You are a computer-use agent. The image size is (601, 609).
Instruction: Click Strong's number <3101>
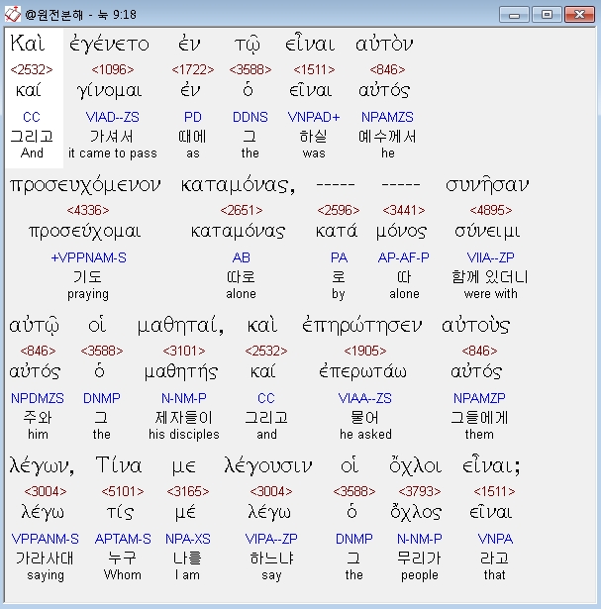coord(184,351)
